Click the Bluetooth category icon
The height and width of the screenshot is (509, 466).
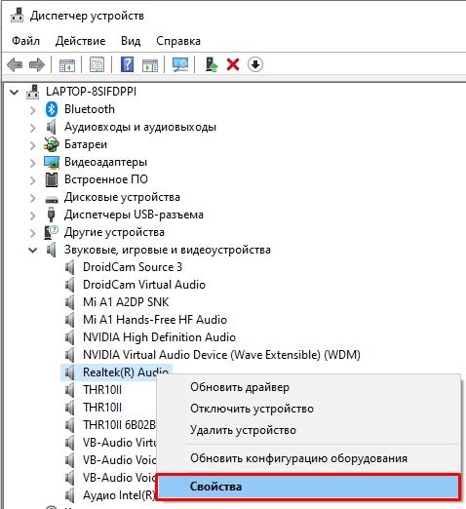click(52, 109)
